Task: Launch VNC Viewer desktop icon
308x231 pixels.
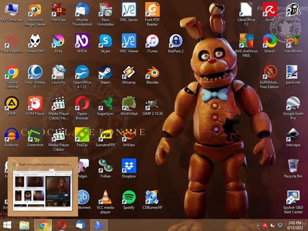Action: 129,44
